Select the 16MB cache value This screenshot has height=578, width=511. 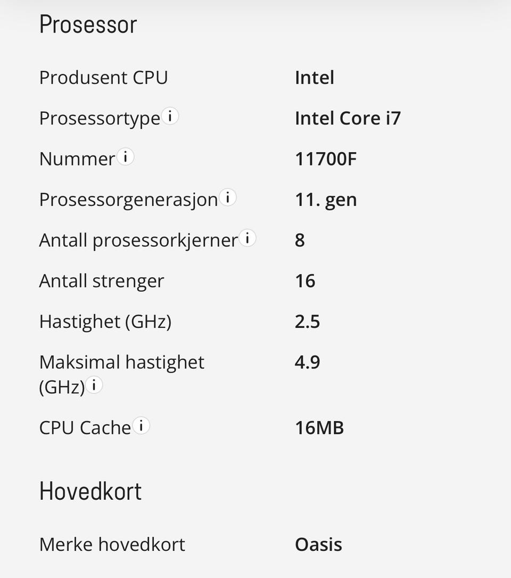tap(319, 428)
